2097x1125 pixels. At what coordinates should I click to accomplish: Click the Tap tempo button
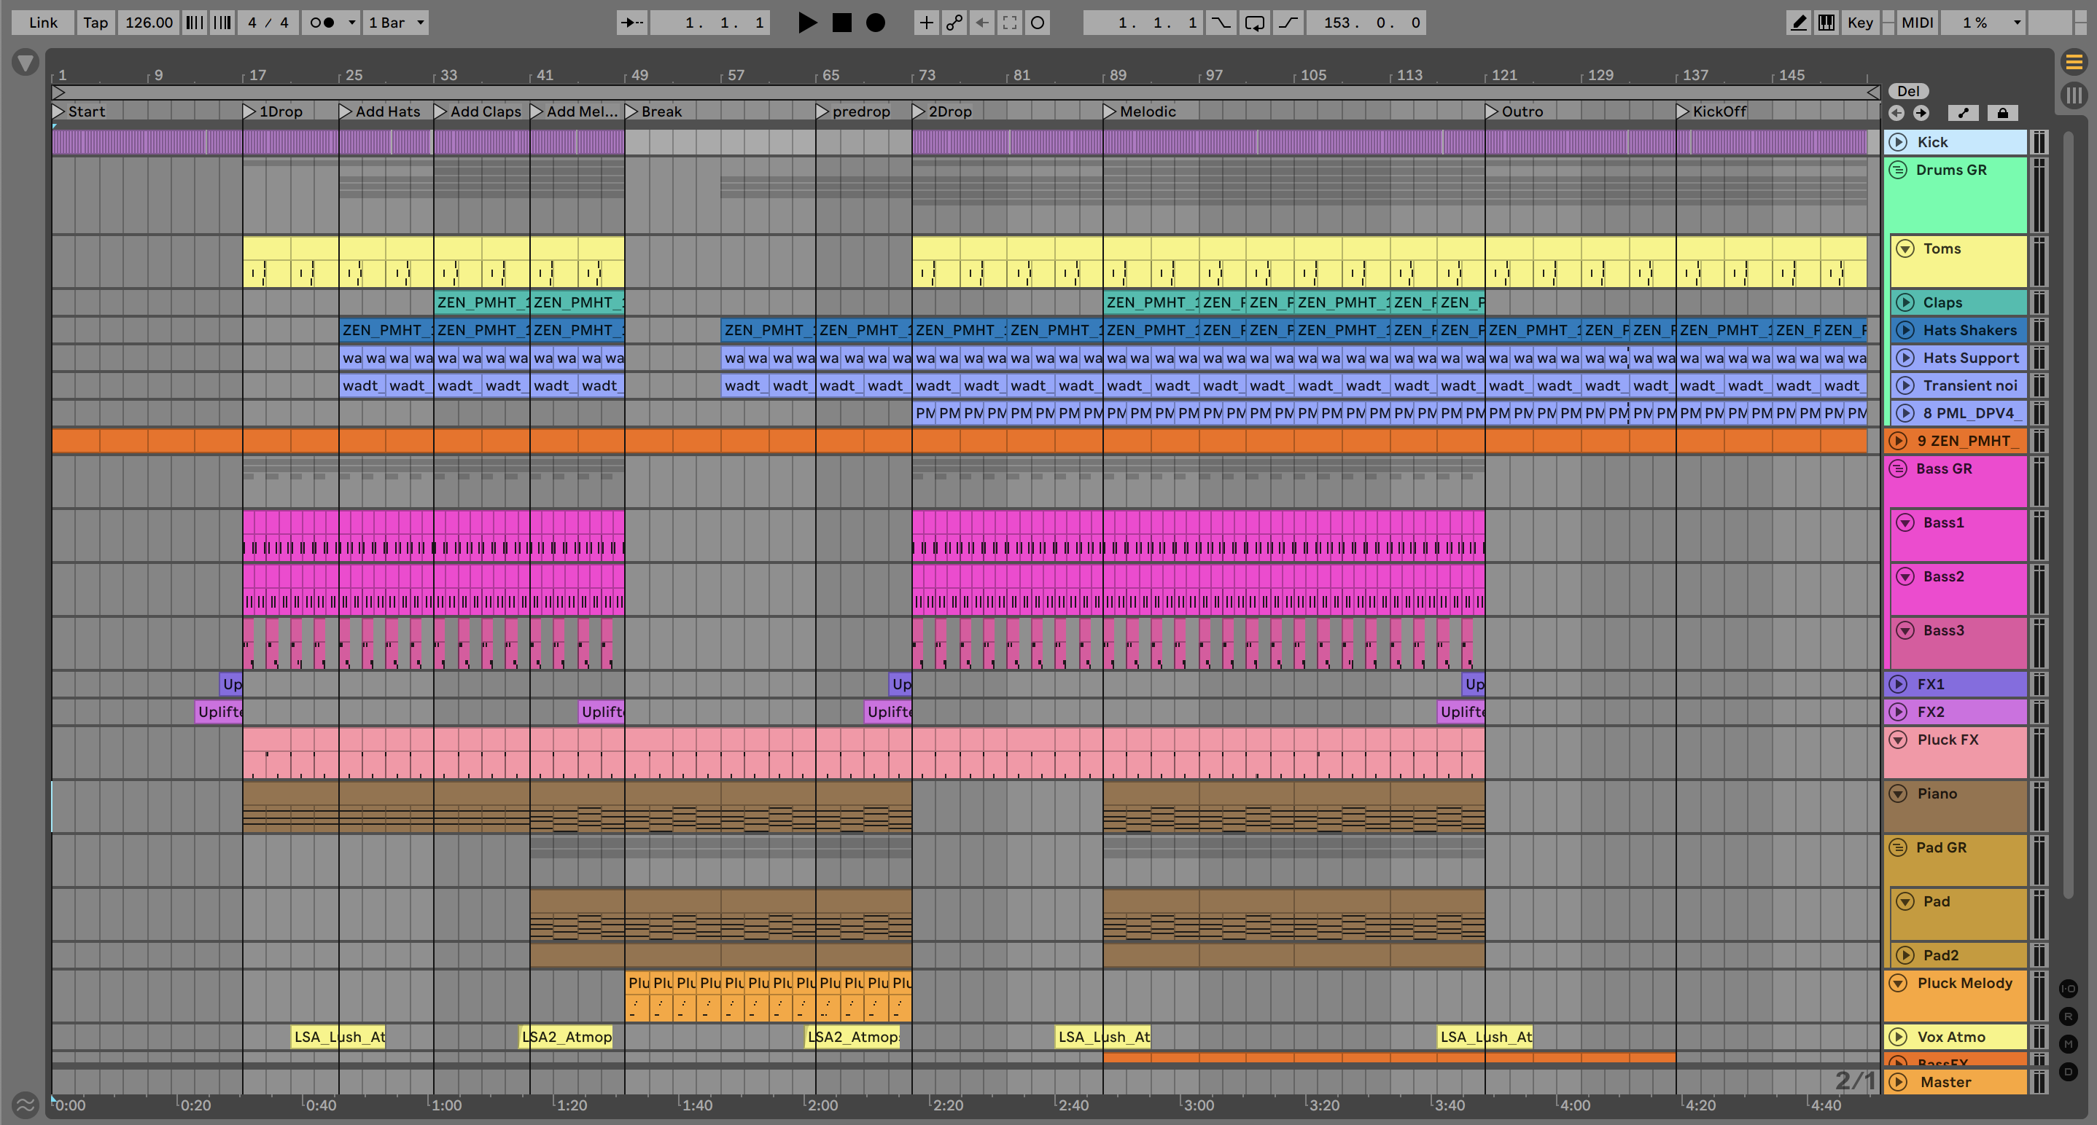pos(96,23)
